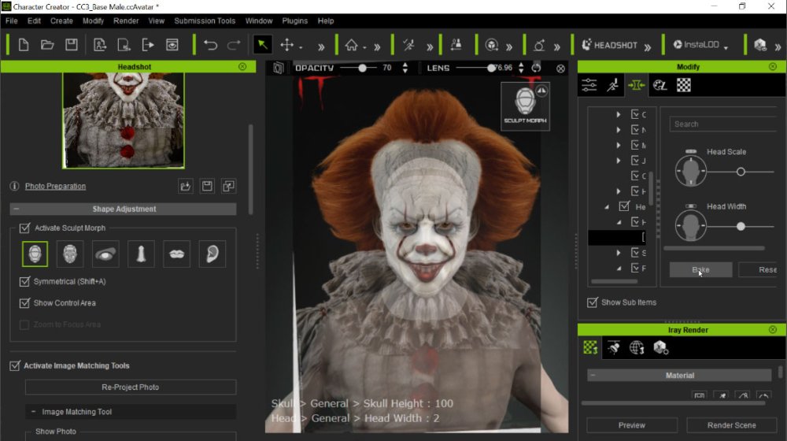The height and width of the screenshot is (441, 787).
Task: Expand the 'M' morph tree arrow
Action: [x=619, y=145]
